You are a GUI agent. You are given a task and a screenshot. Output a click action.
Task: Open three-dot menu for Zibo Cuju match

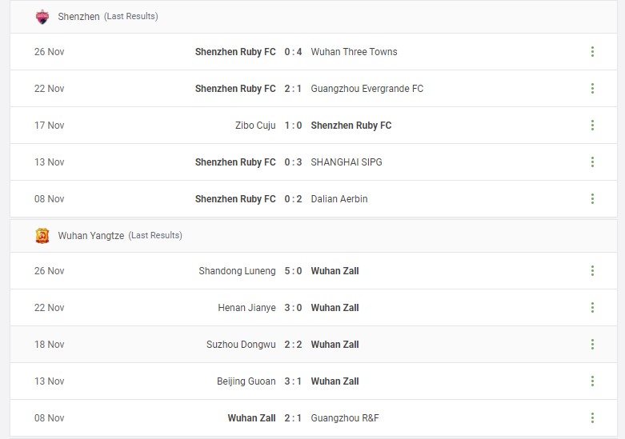click(592, 125)
